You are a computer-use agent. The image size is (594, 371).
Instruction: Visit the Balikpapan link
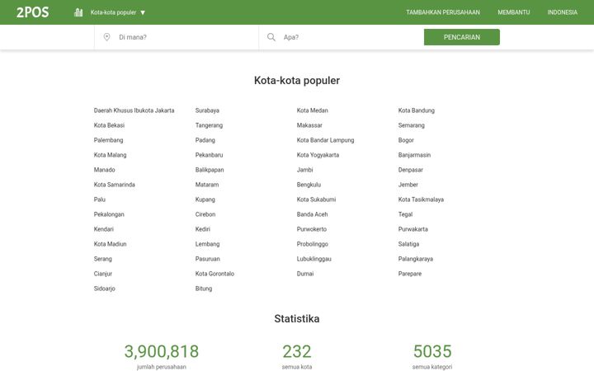tap(210, 170)
